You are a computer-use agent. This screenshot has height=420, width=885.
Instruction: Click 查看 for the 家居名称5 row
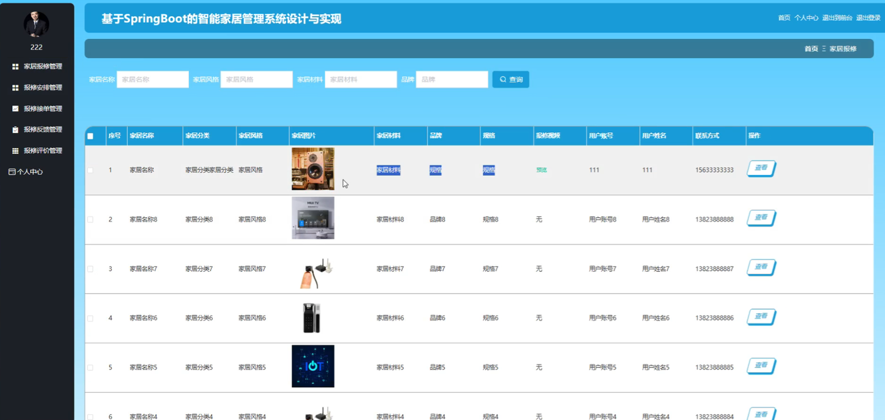pyautogui.click(x=762, y=366)
